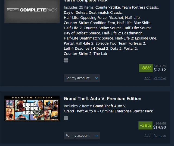Click 'The Lab' in included items
The width and height of the screenshot is (174, 146).
[100, 54]
